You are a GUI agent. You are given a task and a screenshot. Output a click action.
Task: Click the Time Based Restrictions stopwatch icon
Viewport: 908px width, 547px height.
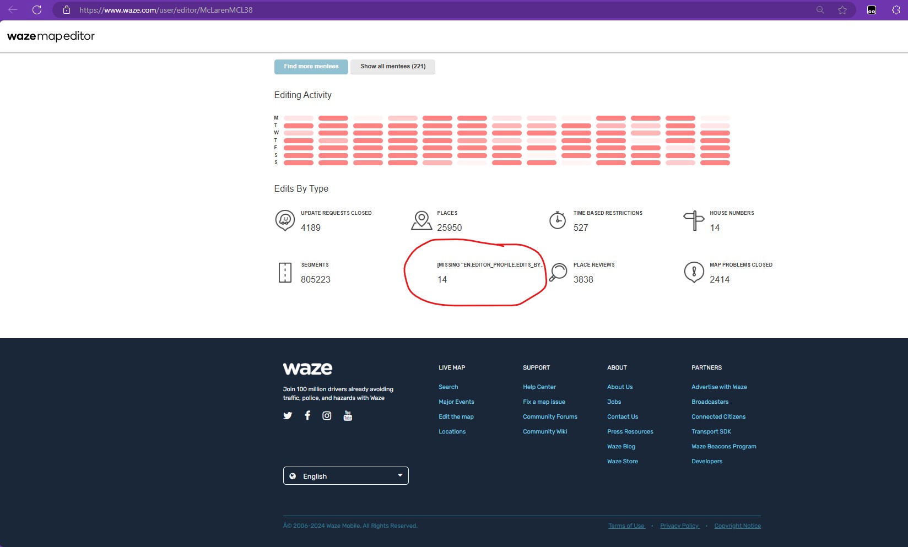(x=558, y=220)
